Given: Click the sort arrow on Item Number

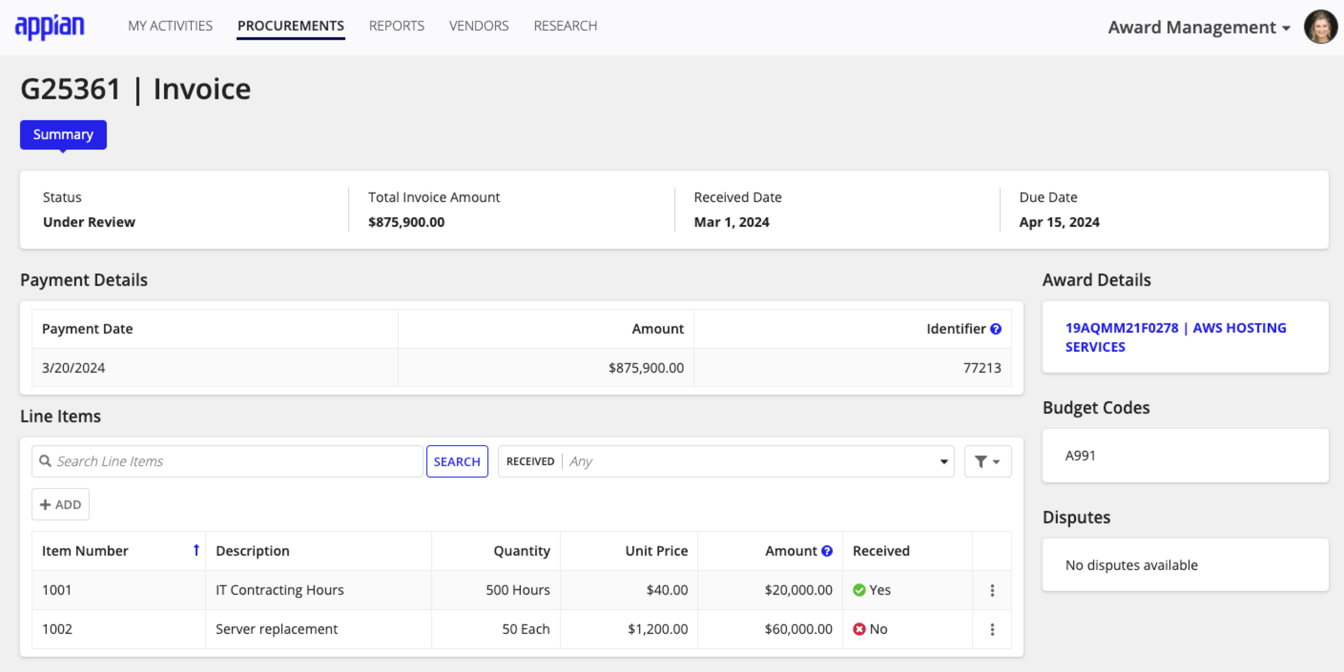Looking at the screenshot, I should [x=196, y=550].
